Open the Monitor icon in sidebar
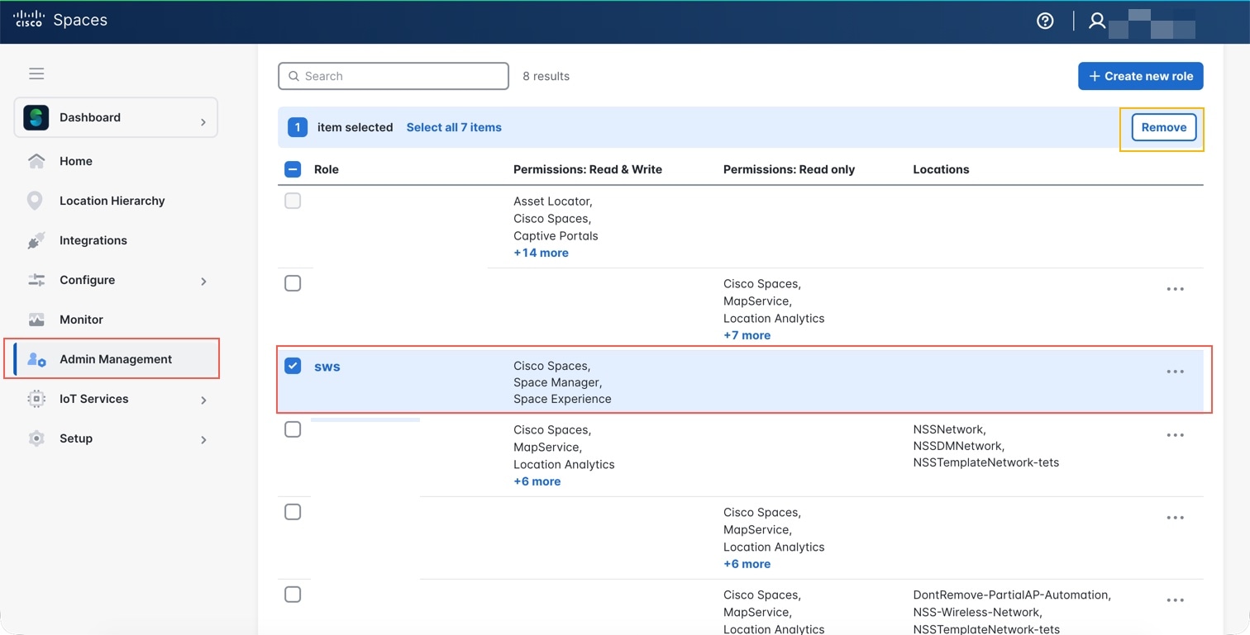The width and height of the screenshot is (1250, 635). coord(36,320)
